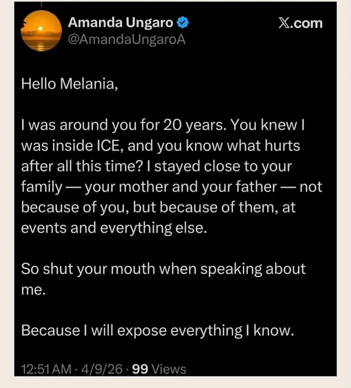The image size is (351, 388).
Task: Open the Amanda Ungaro display name
Action: click(x=121, y=23)
